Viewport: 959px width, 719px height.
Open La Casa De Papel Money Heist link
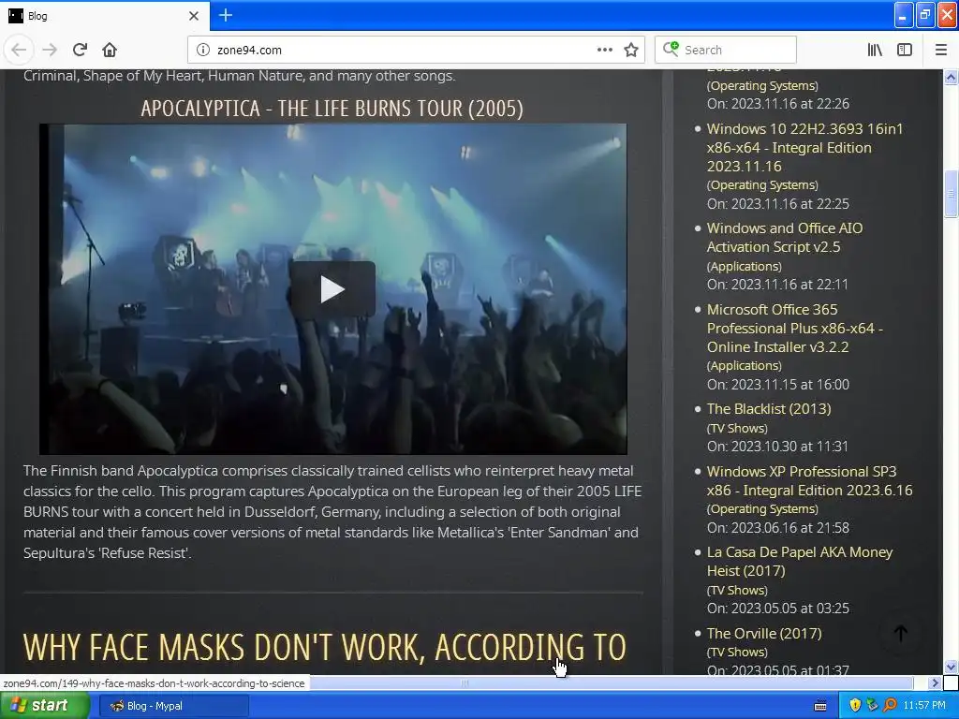tap(800, 562)
